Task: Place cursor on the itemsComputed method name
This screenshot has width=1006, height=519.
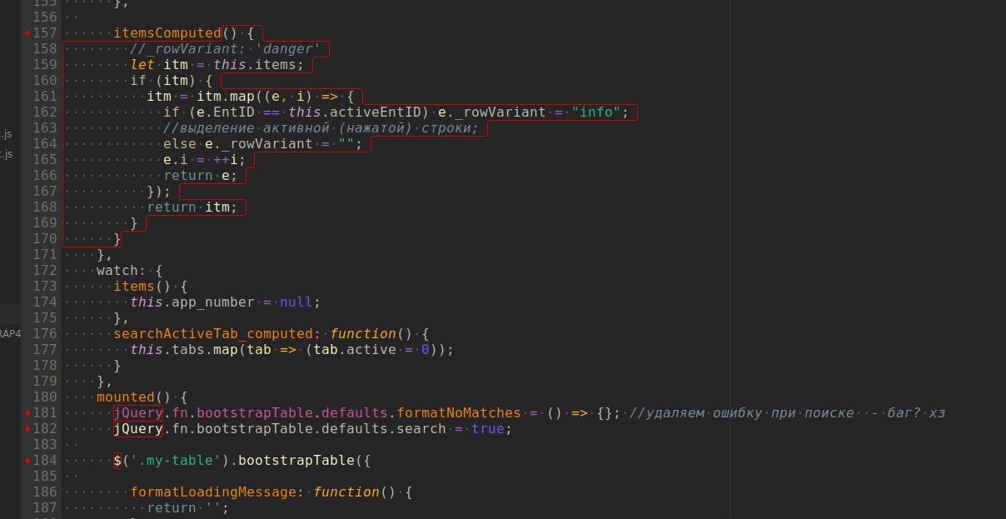Action: click(x=167, y=33)
